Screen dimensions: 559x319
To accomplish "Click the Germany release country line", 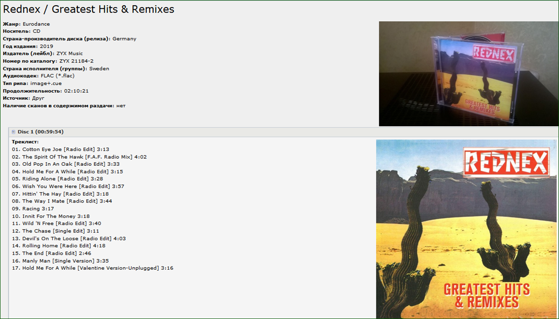I will (x=69, y=39).
